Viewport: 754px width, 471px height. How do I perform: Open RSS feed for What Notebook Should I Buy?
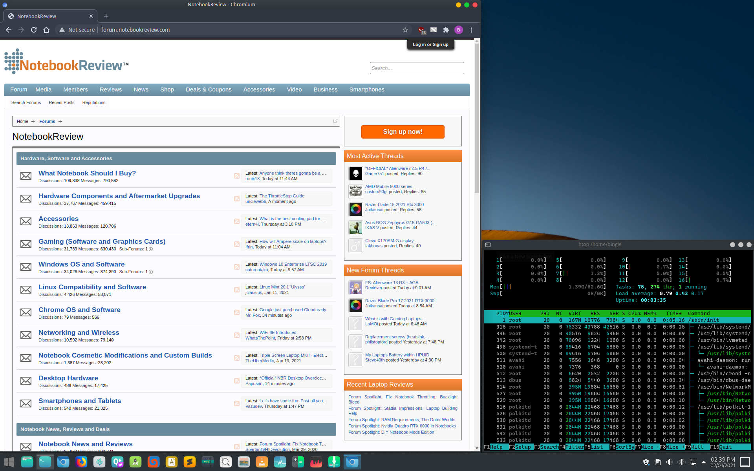[237, 176]
